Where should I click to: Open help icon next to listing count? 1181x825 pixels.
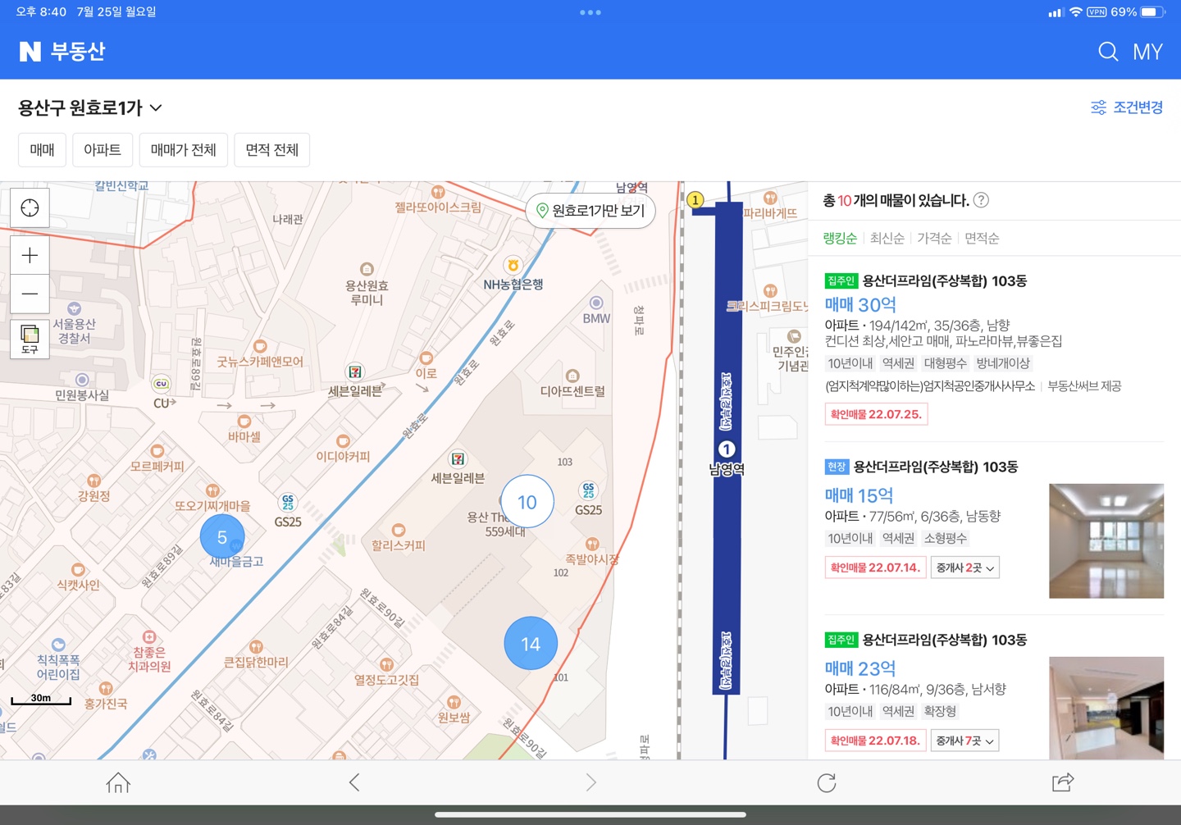click(x=981, y=200)
